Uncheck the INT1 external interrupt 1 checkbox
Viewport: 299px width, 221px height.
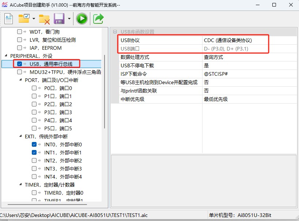[34, 152]
